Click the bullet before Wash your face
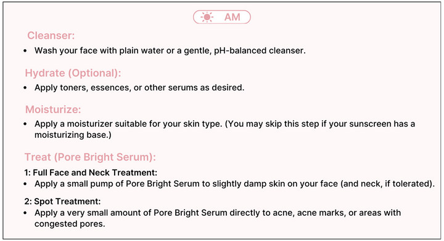444x241 pixels. [x=25, y=51]
